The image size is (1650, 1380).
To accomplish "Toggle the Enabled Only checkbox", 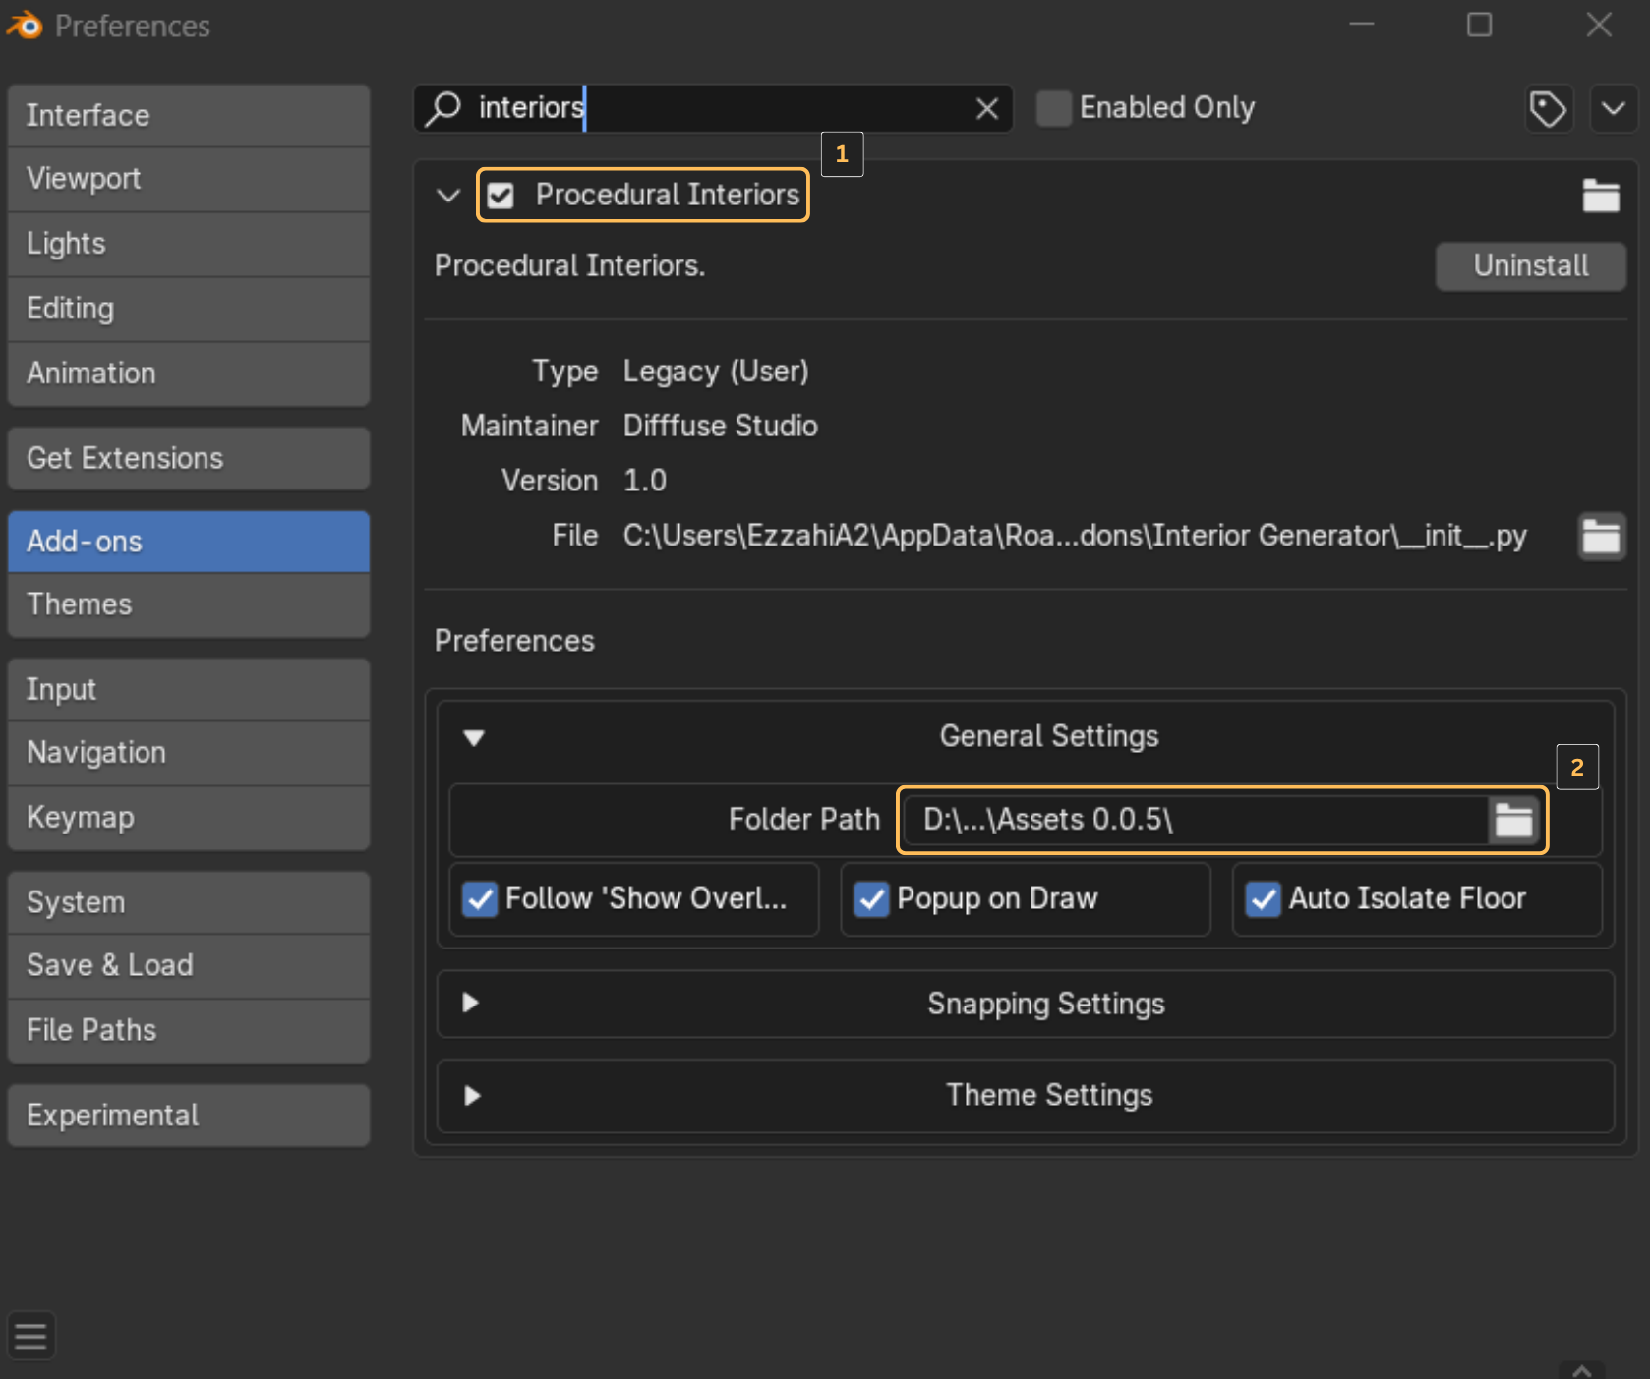I will pos(1054,108).
